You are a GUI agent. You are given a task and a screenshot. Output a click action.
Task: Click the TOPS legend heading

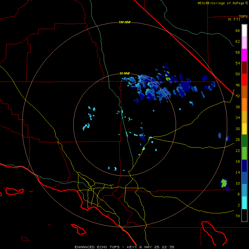pos(243,16)
